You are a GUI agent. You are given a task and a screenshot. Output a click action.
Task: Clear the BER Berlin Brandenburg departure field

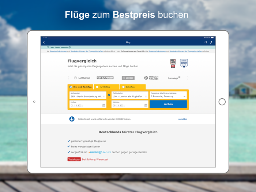tap(104, 97)
